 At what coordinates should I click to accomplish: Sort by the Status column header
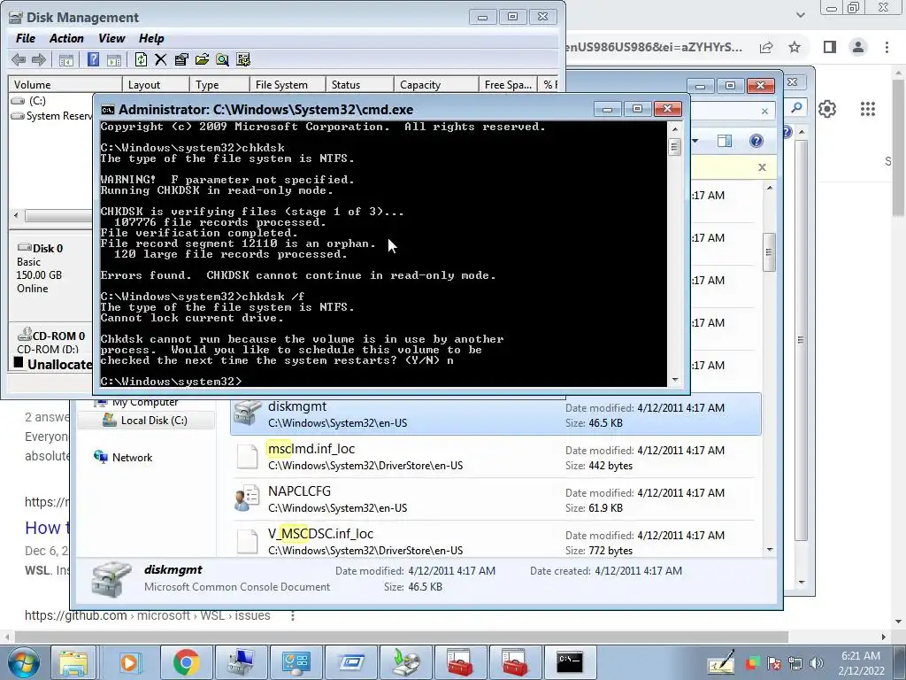click(360, 84)
